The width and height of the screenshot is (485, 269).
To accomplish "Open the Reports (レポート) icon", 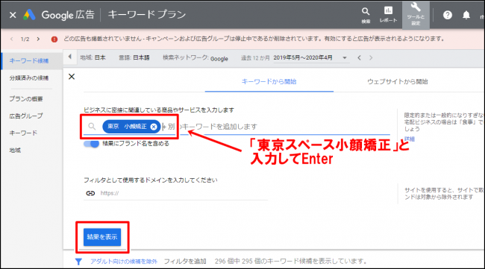I will point(388,14).
